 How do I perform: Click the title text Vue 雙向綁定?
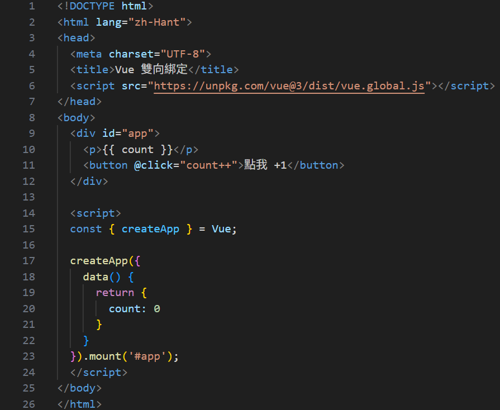tap(151, 69)
